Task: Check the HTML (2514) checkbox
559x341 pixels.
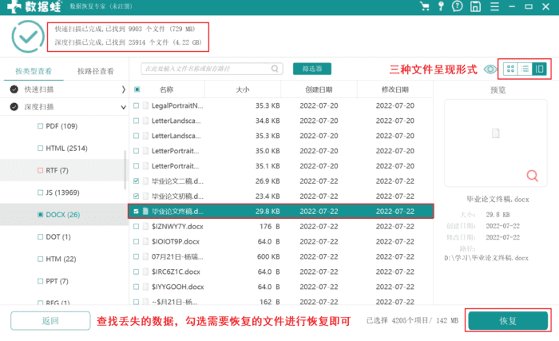Action: (x=40, y=148)
